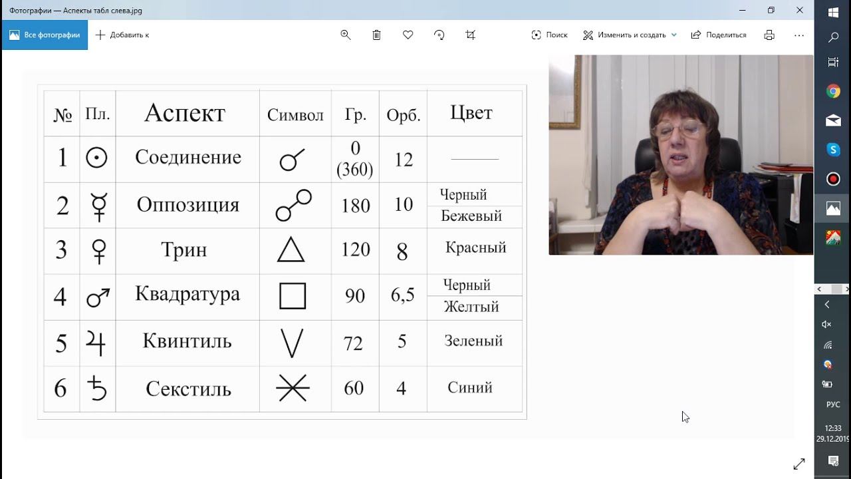This screenshot has width=851, height=479.
Task: Open the Wi-Fi network tray icon
Action: click(x=827, y=345)
